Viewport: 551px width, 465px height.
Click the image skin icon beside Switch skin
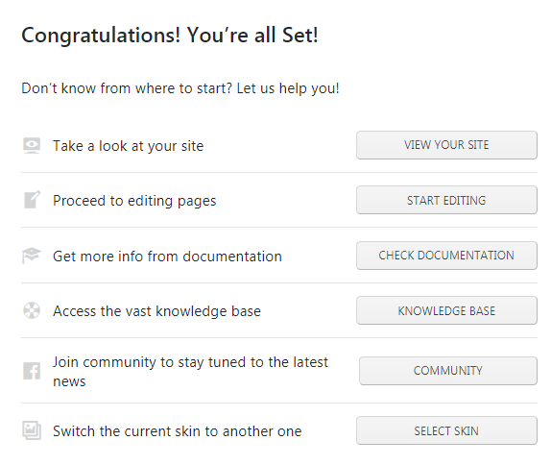tap(32, 430)
